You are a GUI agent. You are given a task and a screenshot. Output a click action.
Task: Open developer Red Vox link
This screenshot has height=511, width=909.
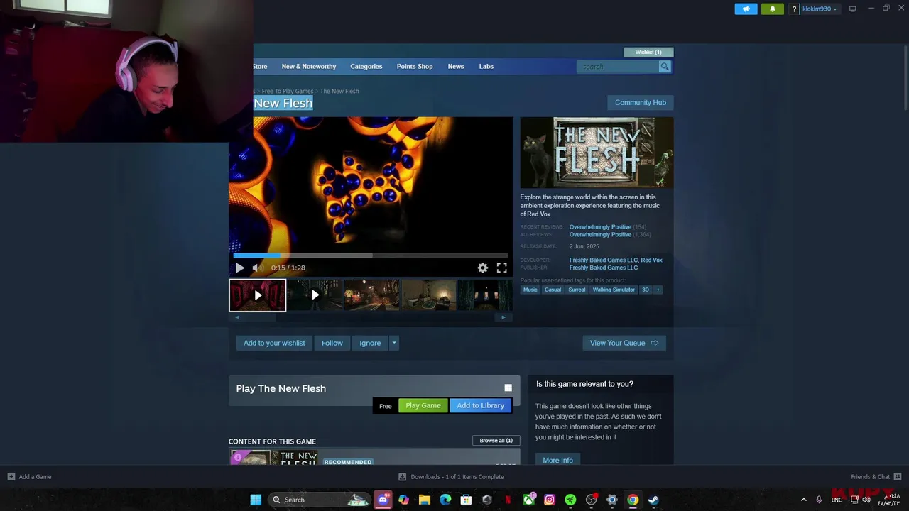point(651,260)
